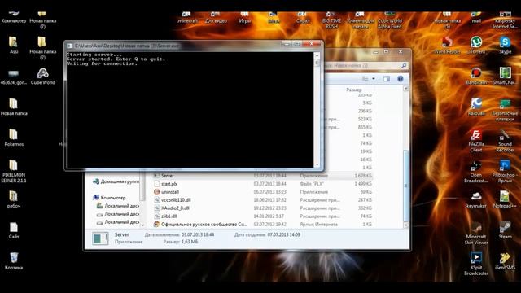Select XAudio2_8.dll file
Screen dimensions: 521x293
click(x=262, y=208)
